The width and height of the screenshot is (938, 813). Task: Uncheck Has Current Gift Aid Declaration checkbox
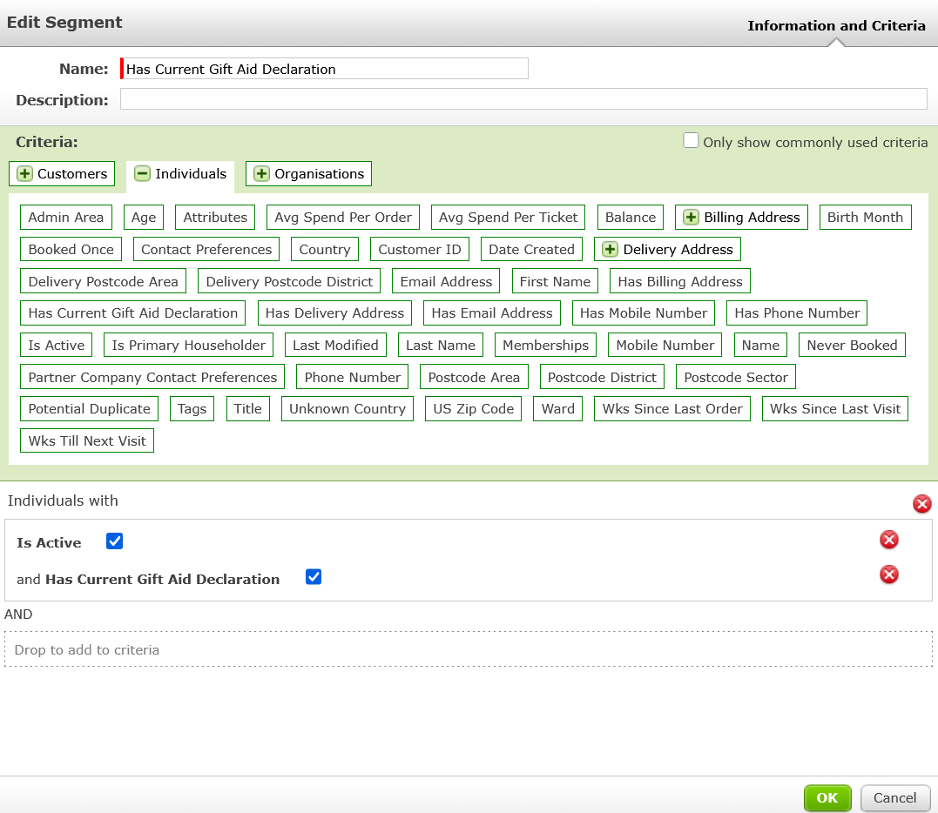314,577
